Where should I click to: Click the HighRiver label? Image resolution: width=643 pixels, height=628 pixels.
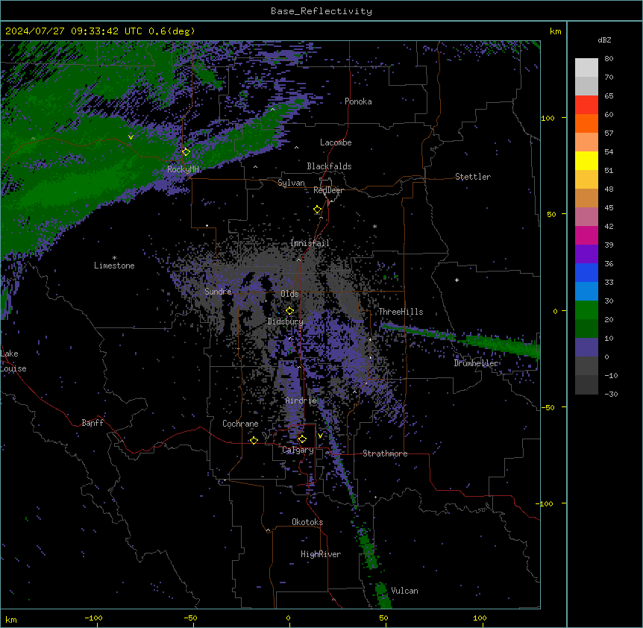click(x=321, y=554)
